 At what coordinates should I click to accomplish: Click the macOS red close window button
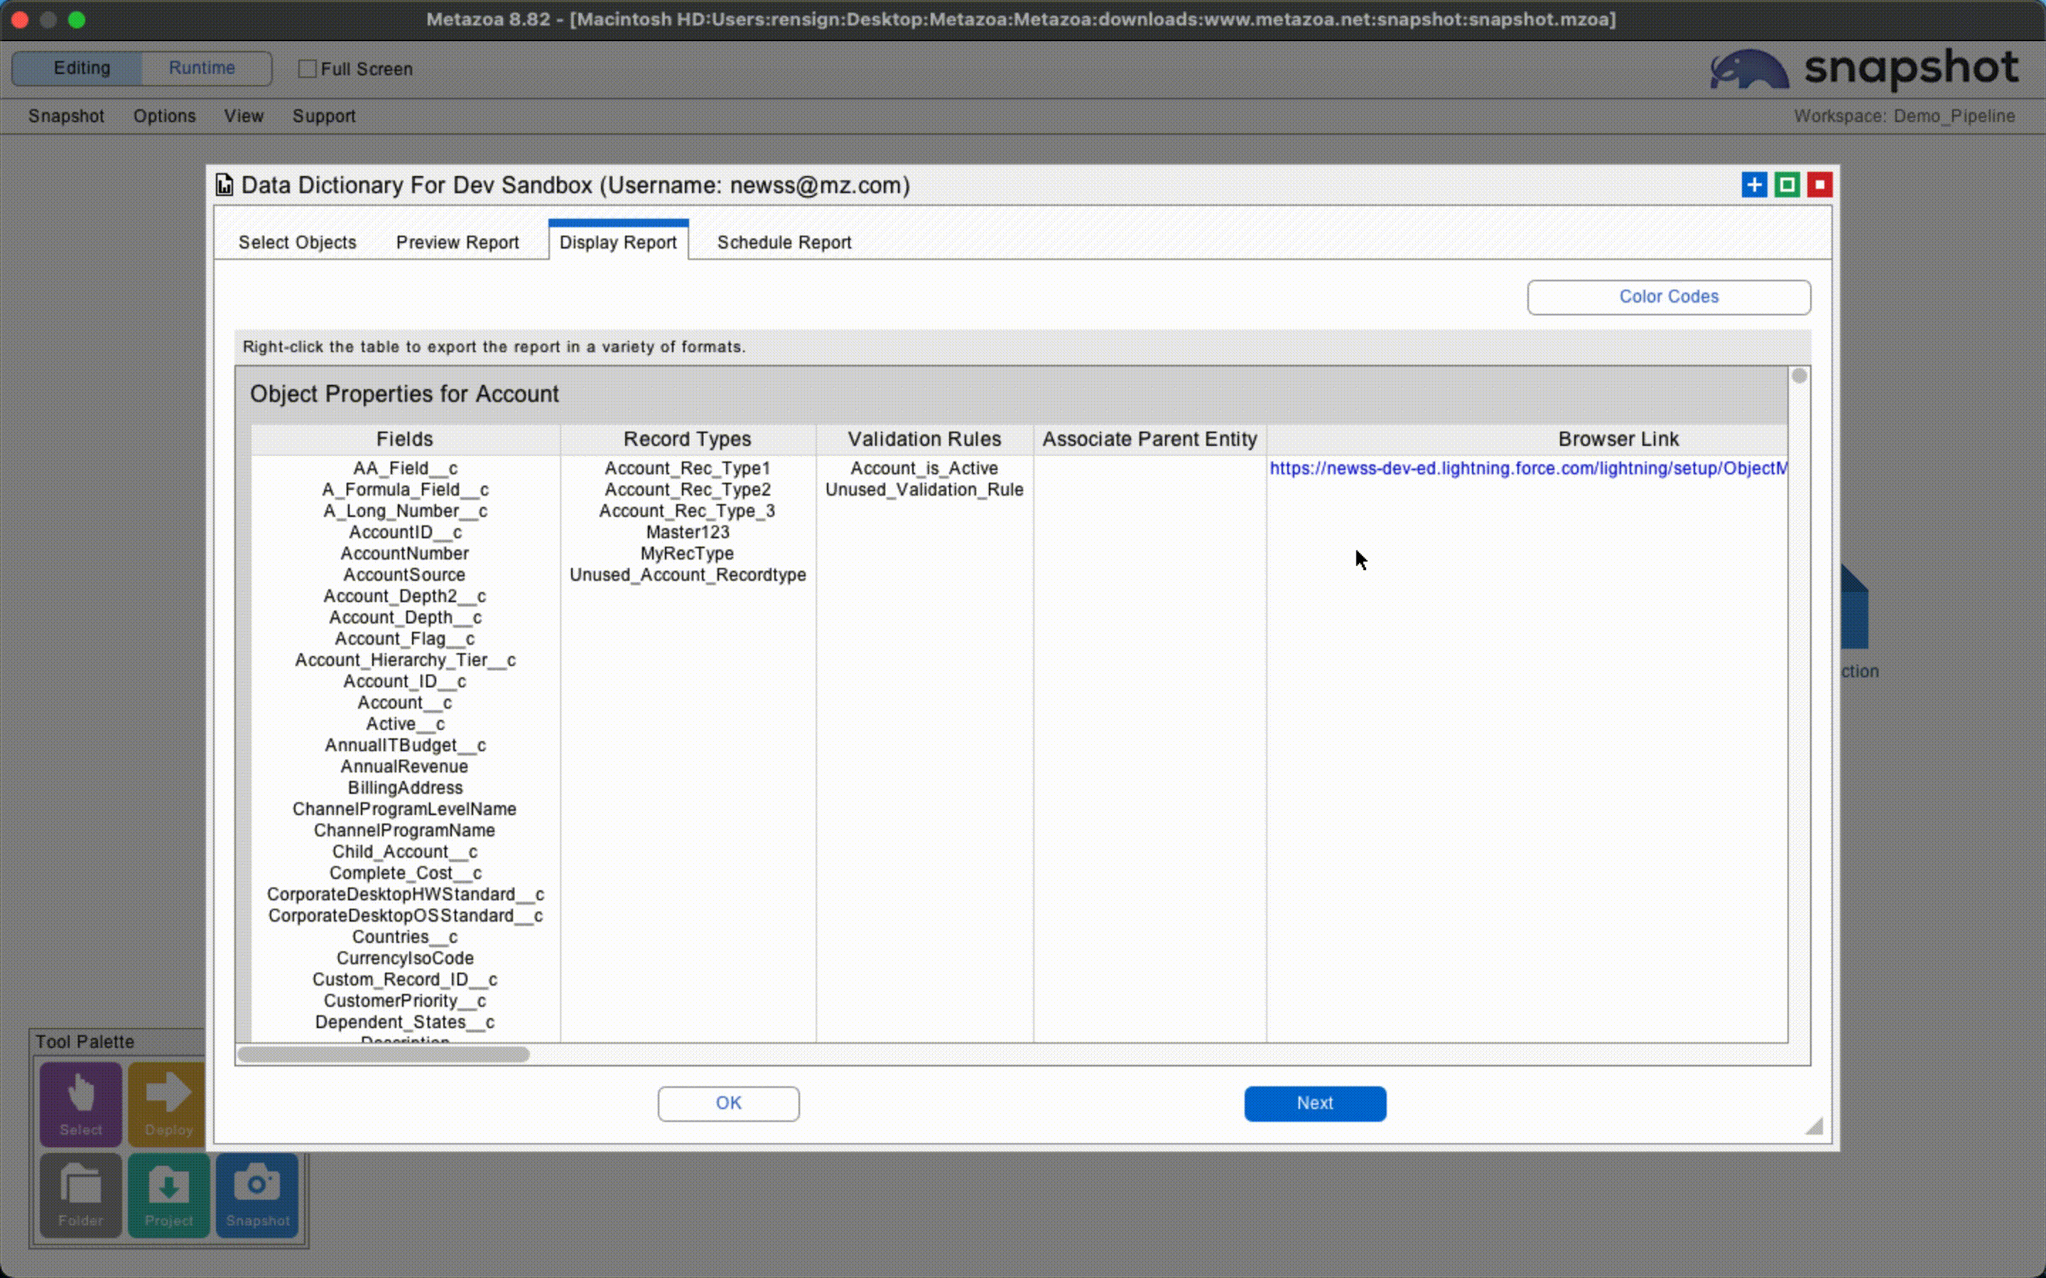coord(21,19)
